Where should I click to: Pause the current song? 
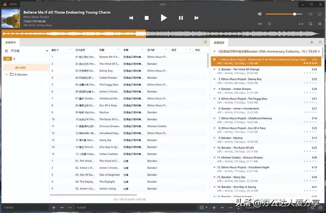[181, 18]
